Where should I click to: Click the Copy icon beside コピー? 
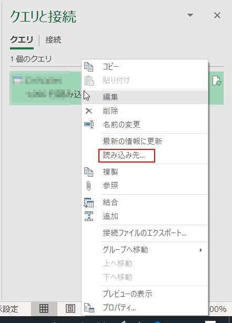coord(89,67)
